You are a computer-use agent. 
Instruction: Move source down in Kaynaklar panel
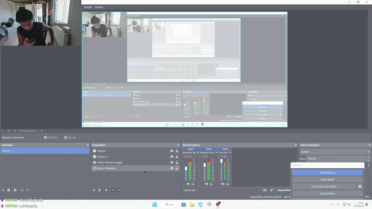(118, 190)
